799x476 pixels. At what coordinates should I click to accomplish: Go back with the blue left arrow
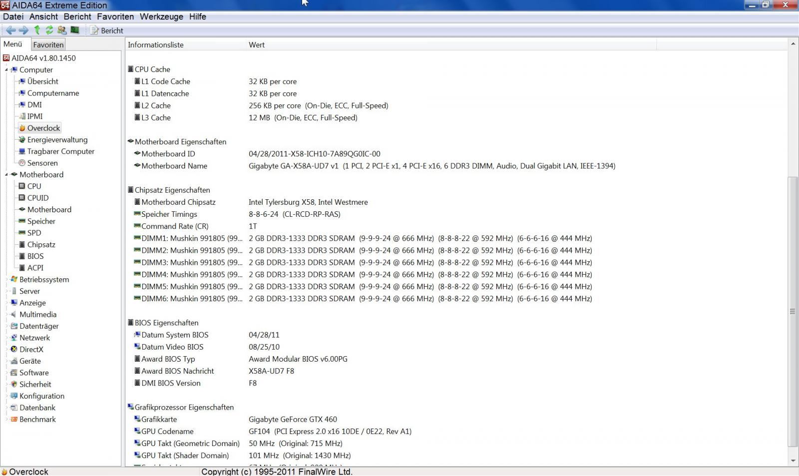click(x=10, y=30)
